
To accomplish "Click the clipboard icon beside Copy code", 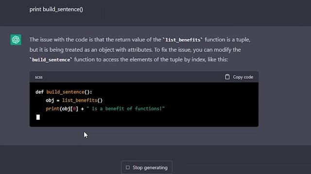I will tap(227, 77).
